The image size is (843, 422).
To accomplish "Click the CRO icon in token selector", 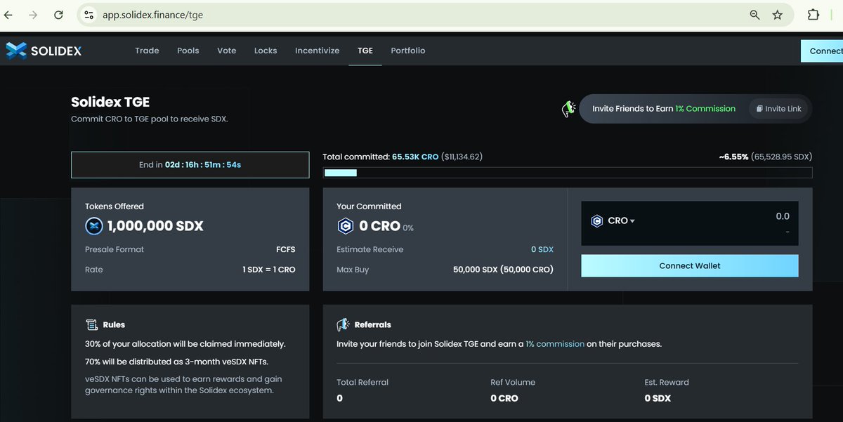I will coord(596,220).
